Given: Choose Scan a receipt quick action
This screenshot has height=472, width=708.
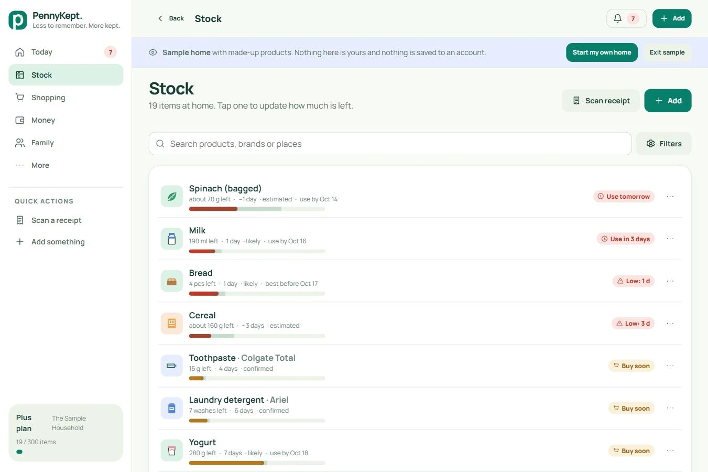Looking at the screenshot, I should coord(66,220).
